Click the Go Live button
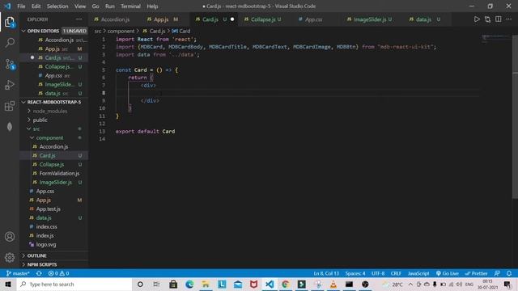The image size is (518, 291). pyautogui.click(x=448, y=273)
